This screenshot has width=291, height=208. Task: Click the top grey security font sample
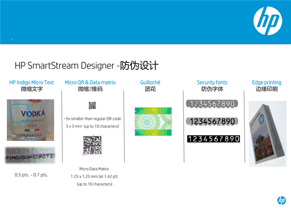212,104
